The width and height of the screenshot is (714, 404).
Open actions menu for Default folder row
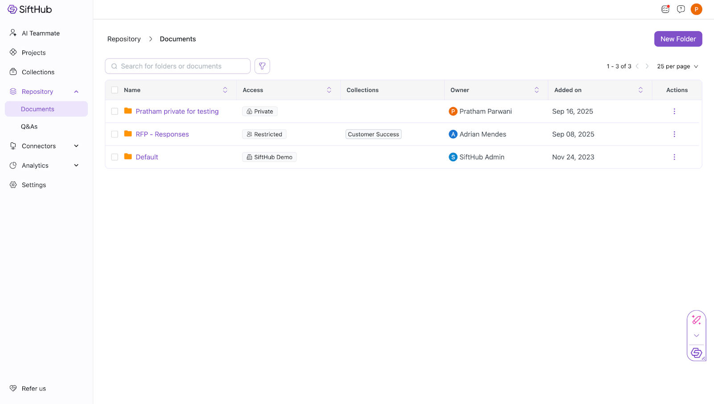coord(674,157)
